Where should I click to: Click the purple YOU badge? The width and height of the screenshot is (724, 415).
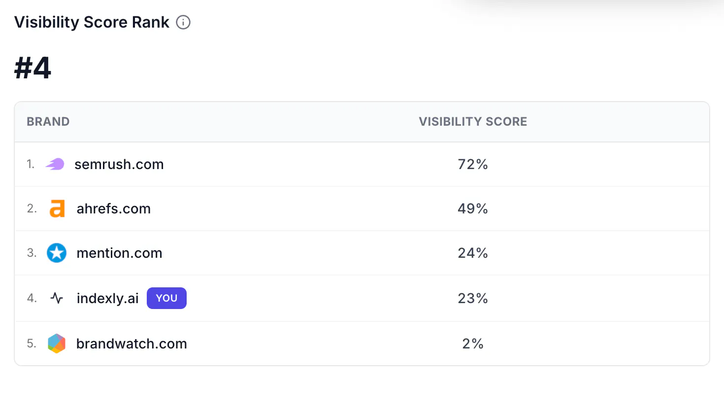click(166, 298)
